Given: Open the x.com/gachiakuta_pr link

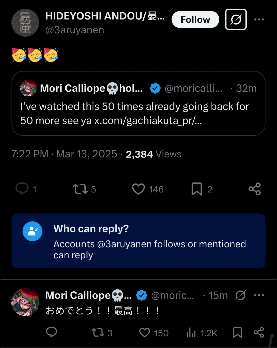Looking at the screenshot, I should coord(148,121).
